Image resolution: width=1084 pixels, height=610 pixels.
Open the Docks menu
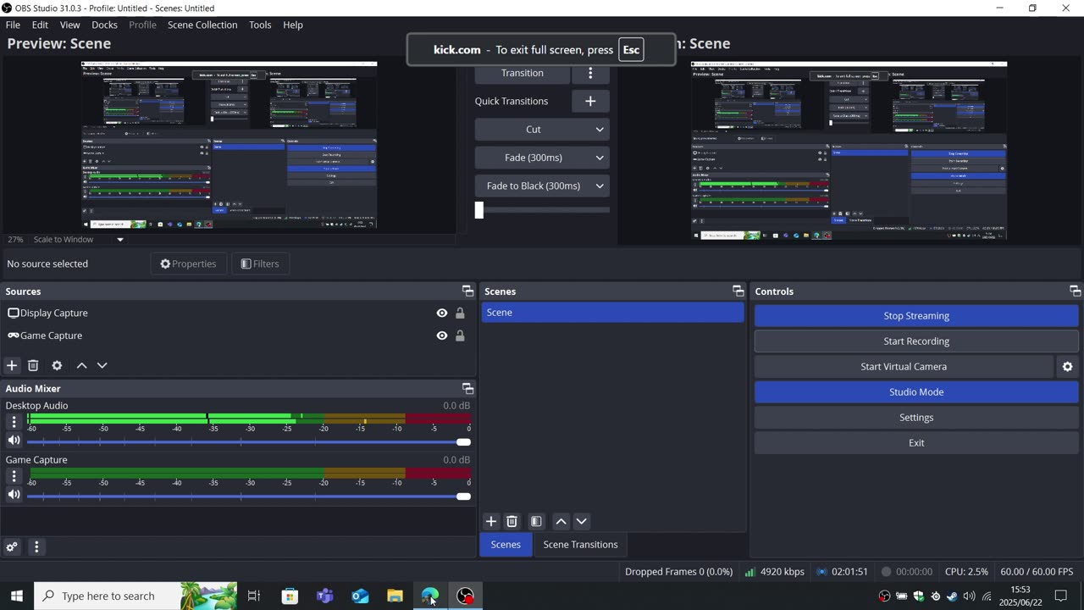(x=104, y=25)
